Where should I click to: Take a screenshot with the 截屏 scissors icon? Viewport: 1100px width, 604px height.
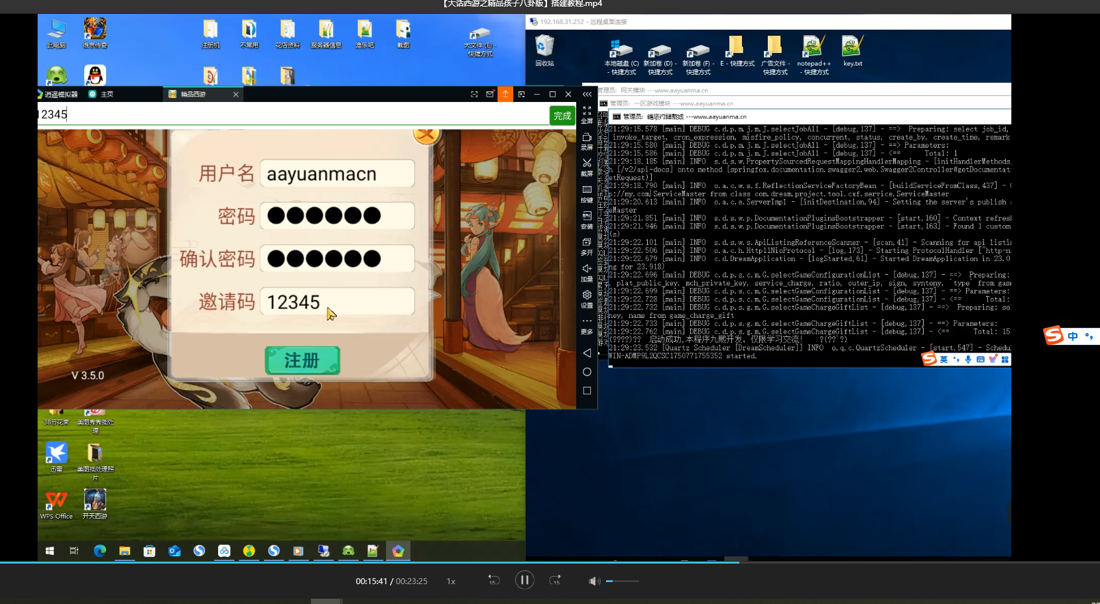(x=587, y=168)
